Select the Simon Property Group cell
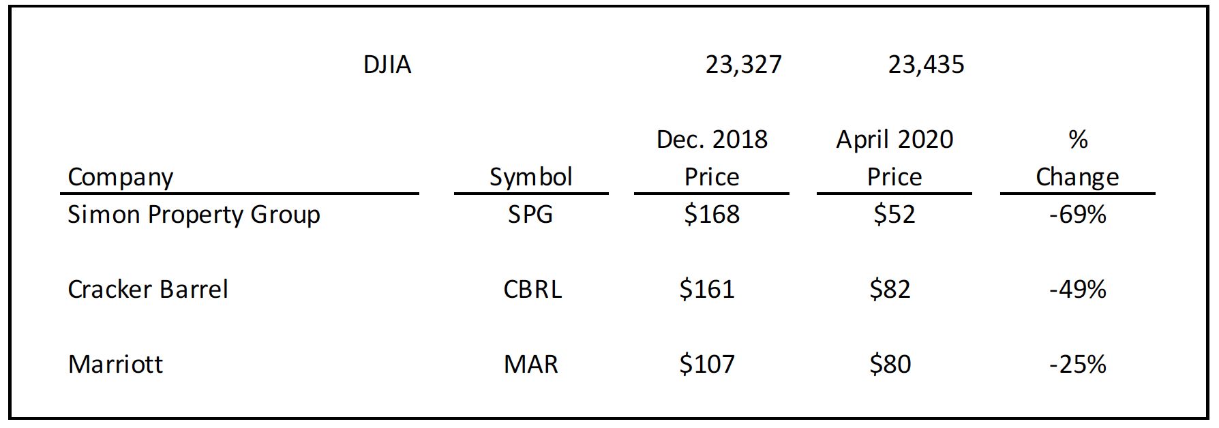This screenshot has height=428, width=1219. tap(194, 215)
